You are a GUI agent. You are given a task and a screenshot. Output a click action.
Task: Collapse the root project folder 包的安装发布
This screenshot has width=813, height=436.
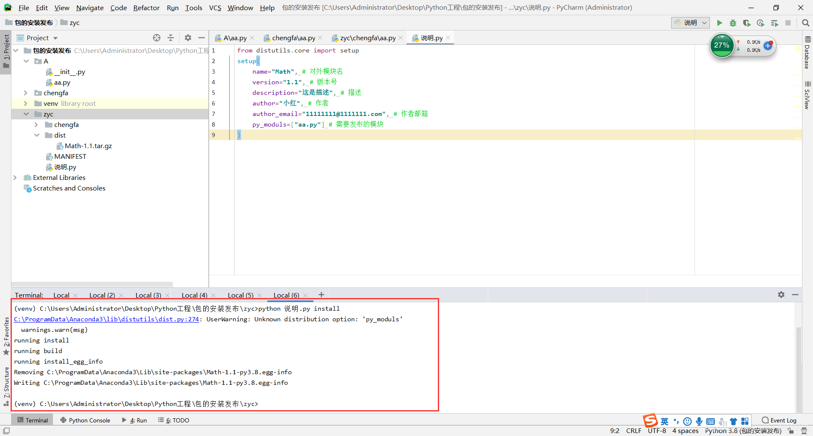pos(16,50)
